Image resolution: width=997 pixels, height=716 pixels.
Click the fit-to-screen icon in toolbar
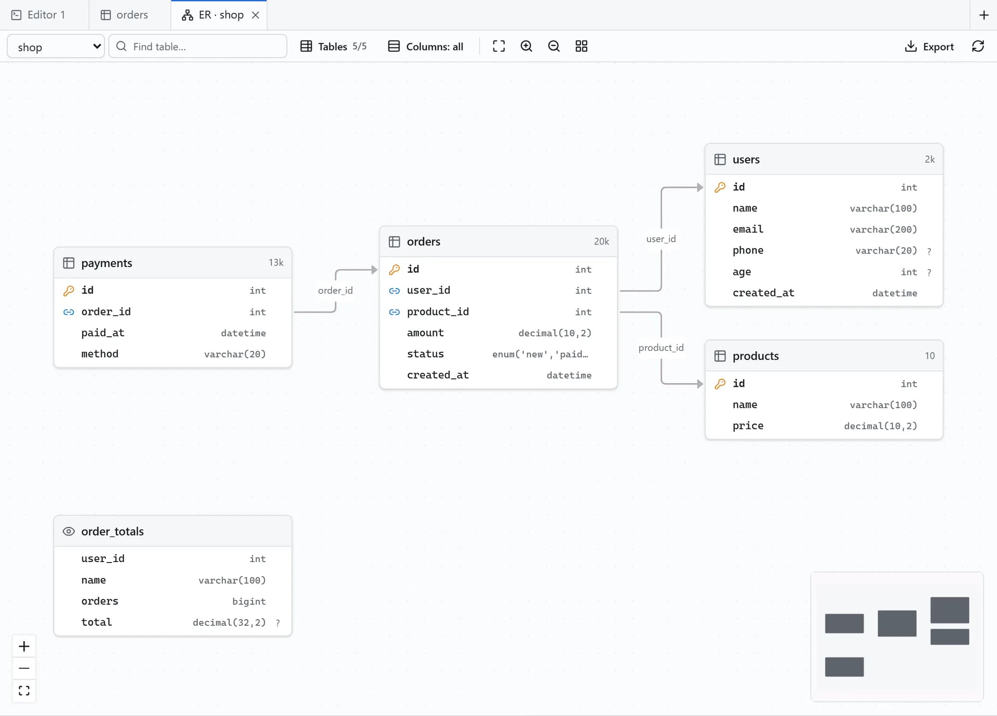point(498,46)
